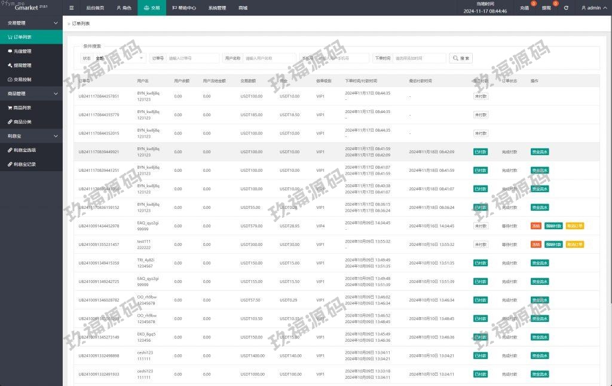
Task: Open 商品分类 in the sidebar
Action: pyautogui.click(x=22, y=122)
